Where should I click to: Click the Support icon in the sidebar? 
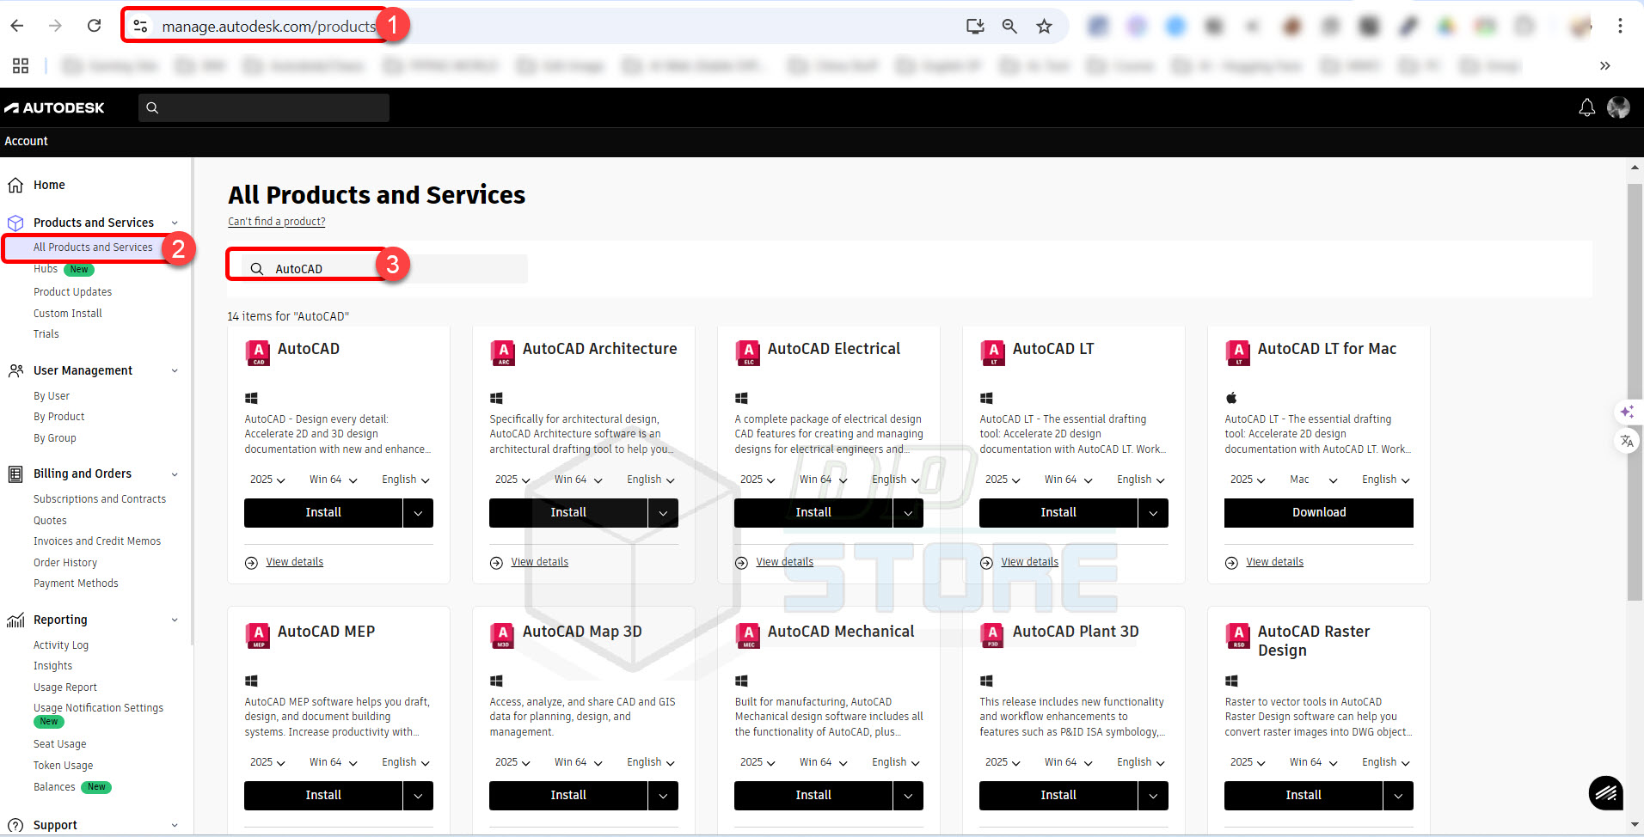[15, 825]
